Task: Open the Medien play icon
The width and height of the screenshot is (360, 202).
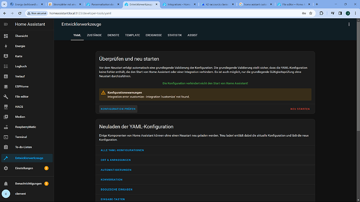Action: (x=6, y=117)
